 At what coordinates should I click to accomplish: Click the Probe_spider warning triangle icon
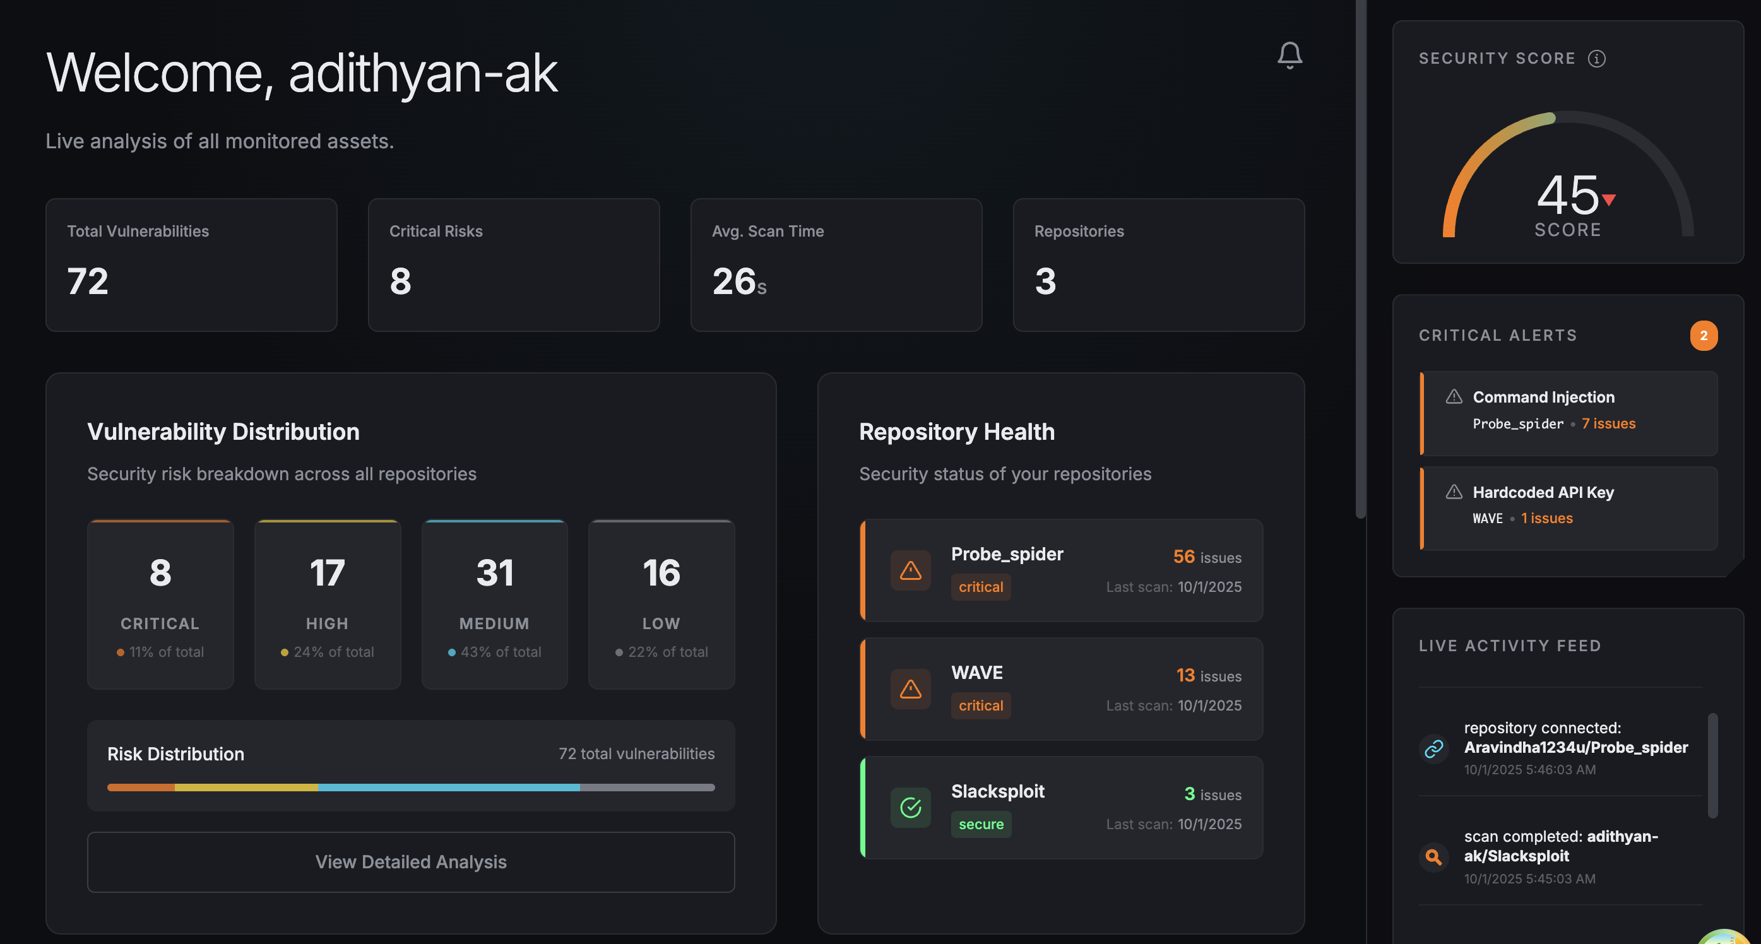pos(910,570)
